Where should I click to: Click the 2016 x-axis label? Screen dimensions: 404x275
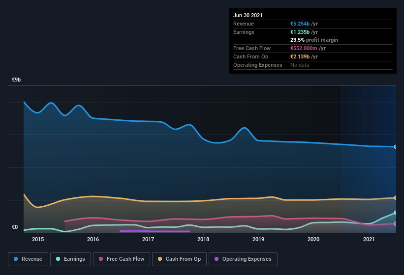93,239
